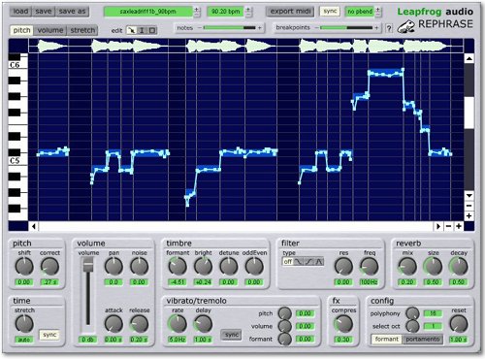485x359 pixels.
Task: Click the load button
Action: (x=20, y=12)
